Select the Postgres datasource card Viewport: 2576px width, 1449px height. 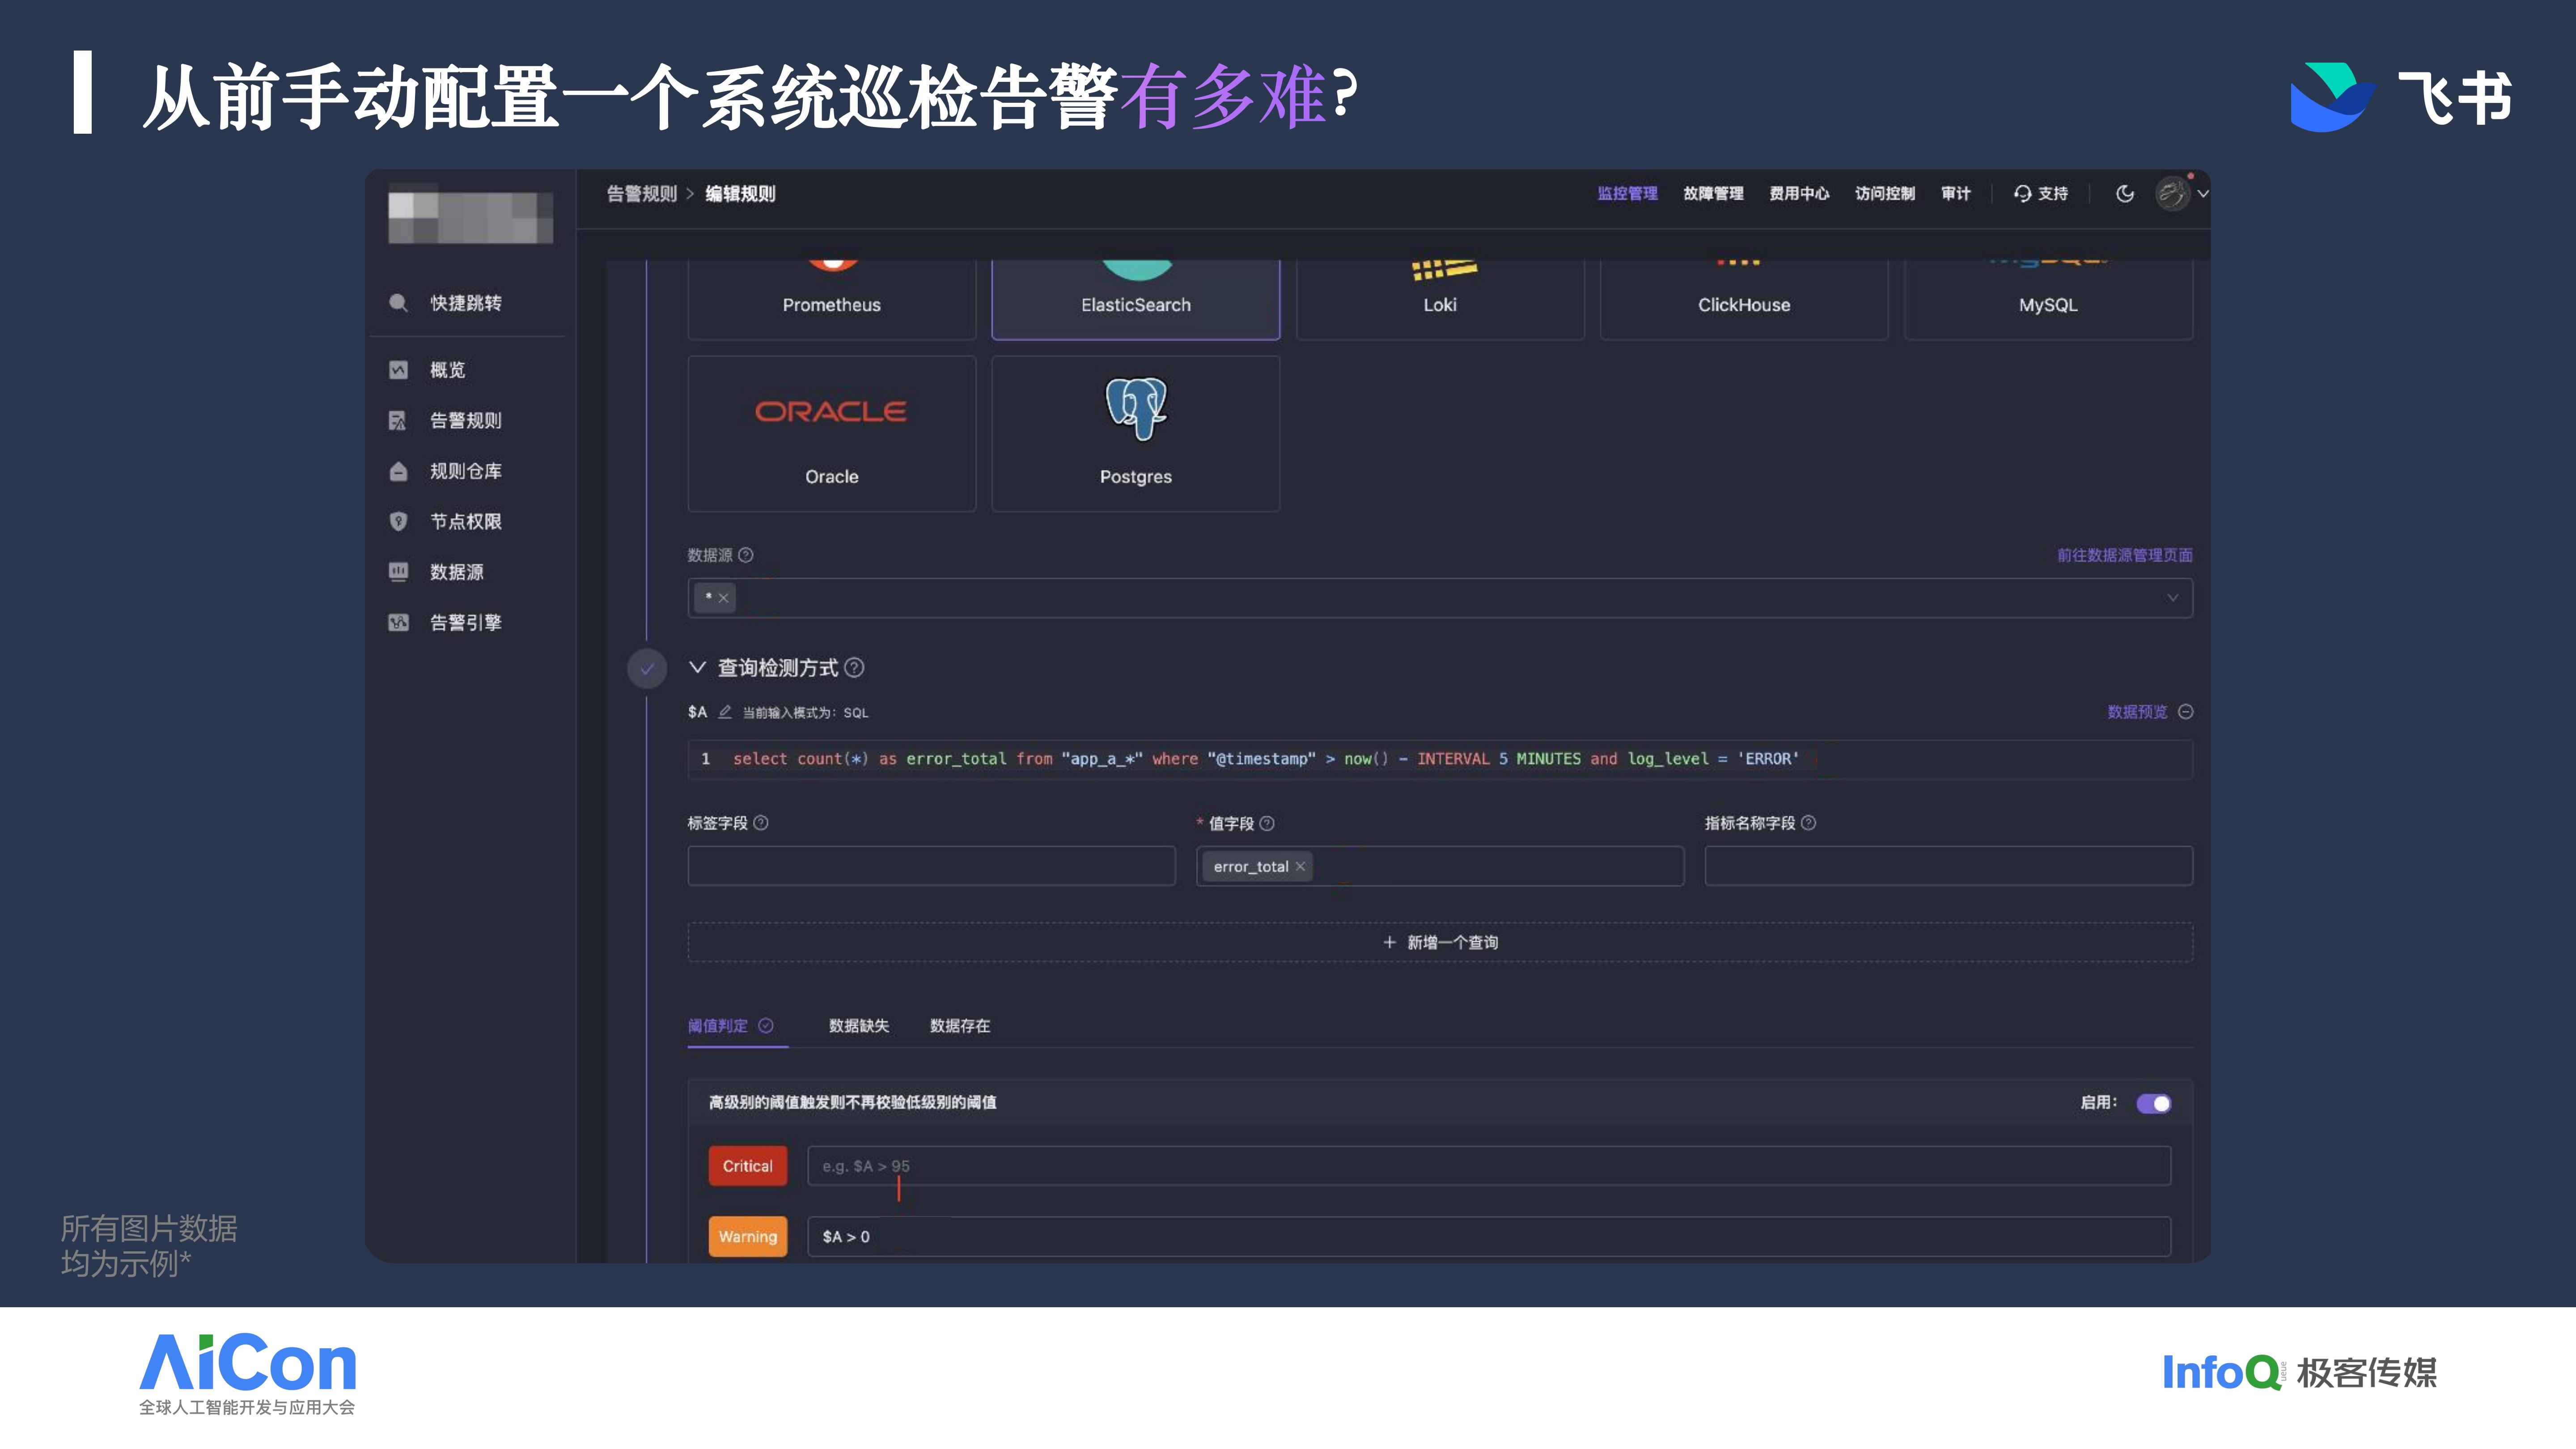coord(1135,434)
